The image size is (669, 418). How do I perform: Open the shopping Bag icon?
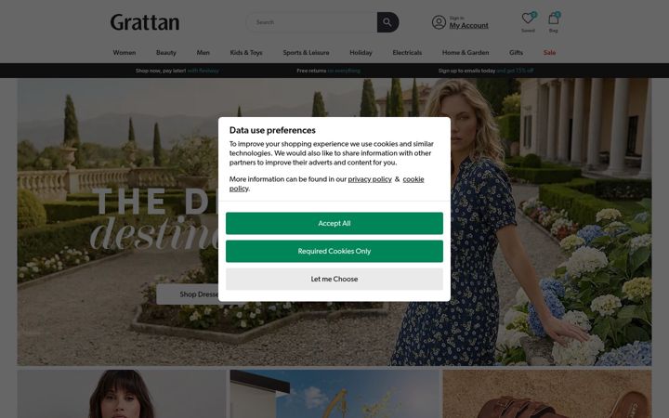pos(554,19)
